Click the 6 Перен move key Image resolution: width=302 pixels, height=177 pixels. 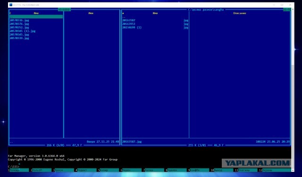(x=131, y=170)
